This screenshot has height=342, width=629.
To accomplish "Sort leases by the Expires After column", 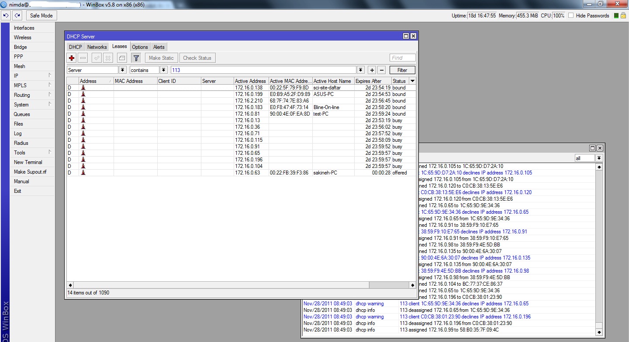I will (x=373, y=81).
